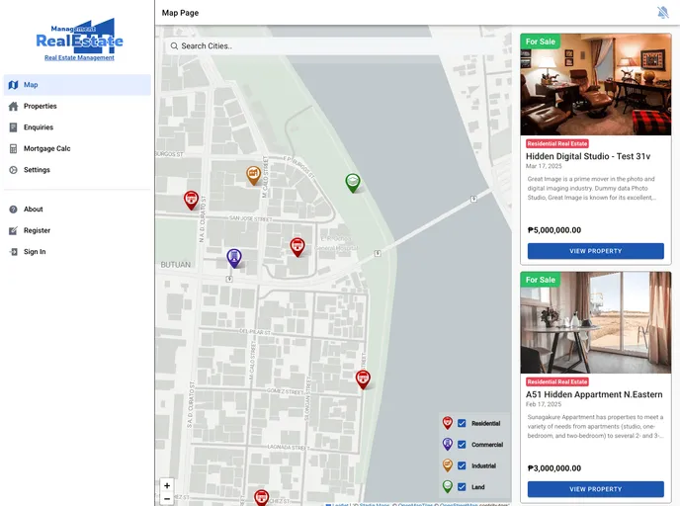Open Hidden Digital Studio photo thumbnail

[595, 85]
